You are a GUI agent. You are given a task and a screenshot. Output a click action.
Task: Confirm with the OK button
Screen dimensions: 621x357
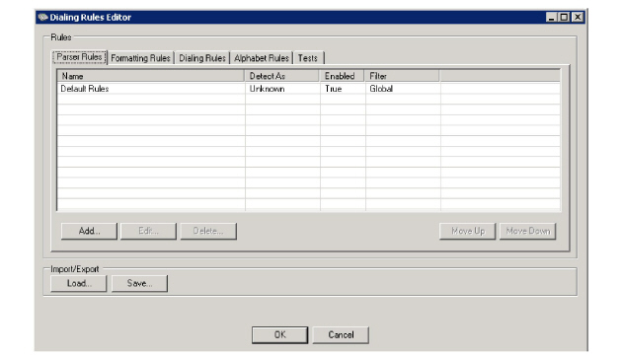279,335
